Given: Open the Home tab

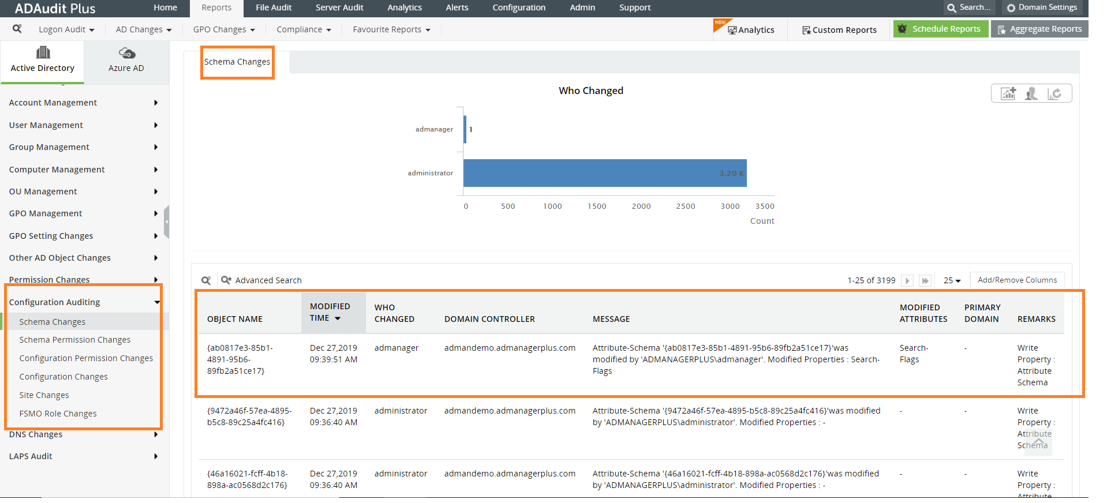Looking at the screenshot, I should point(166,7).
